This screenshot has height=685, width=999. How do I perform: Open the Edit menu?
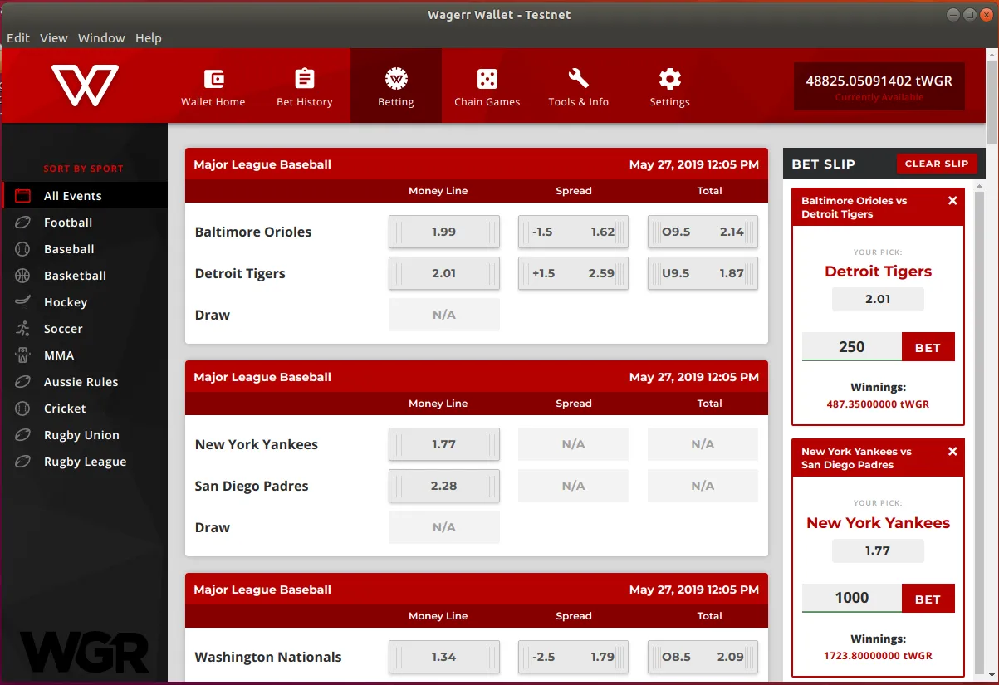click(18, 38)
